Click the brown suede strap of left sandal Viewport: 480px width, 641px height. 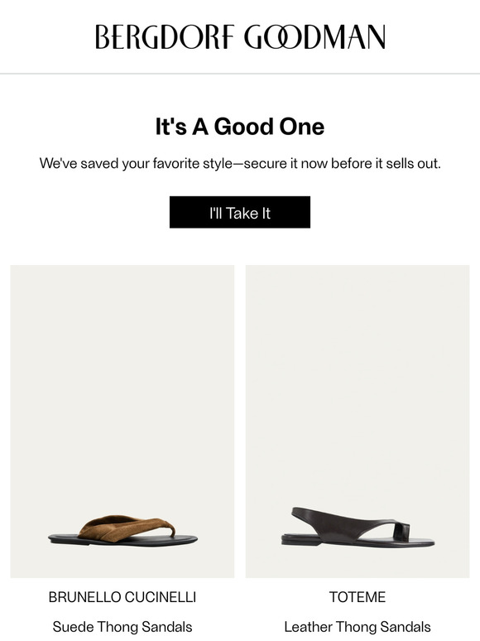127,525
